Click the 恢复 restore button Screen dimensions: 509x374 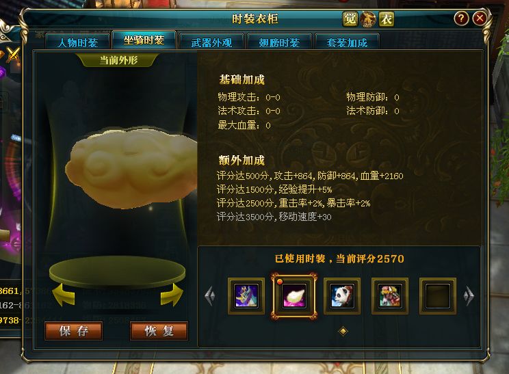(x=159, y=331)
